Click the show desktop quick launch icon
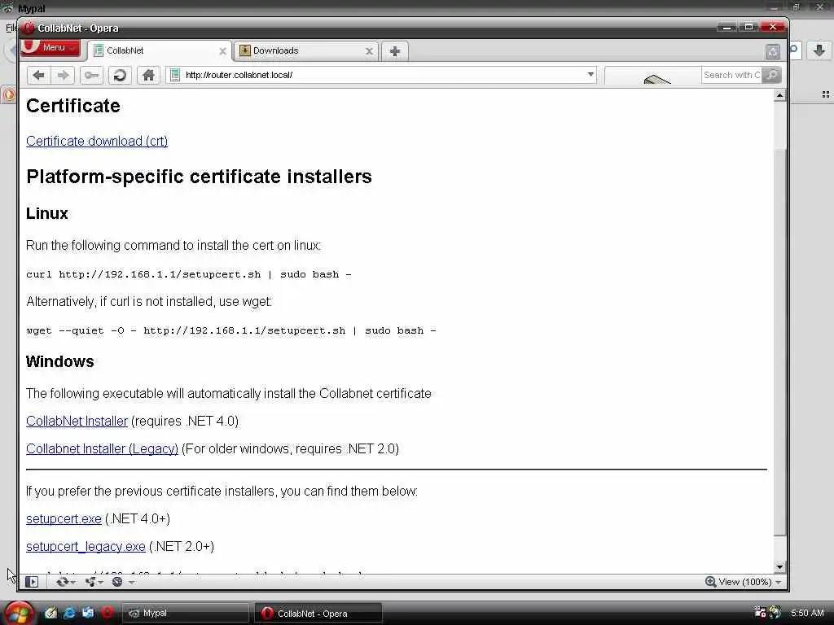 point(88,613)
